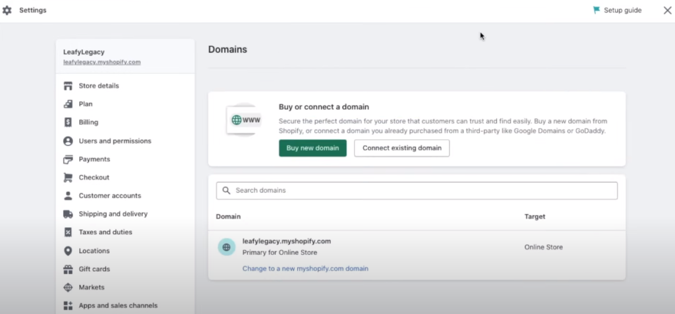Click the Settings gear icon
This screenshot has width=675, height=314.
click(7, 11)
